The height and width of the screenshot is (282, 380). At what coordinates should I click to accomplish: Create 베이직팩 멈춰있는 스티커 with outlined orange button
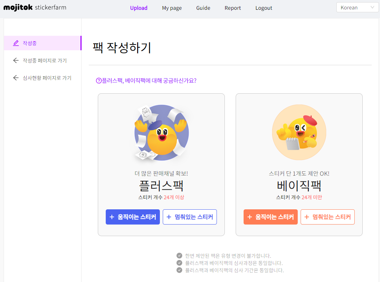328,217
